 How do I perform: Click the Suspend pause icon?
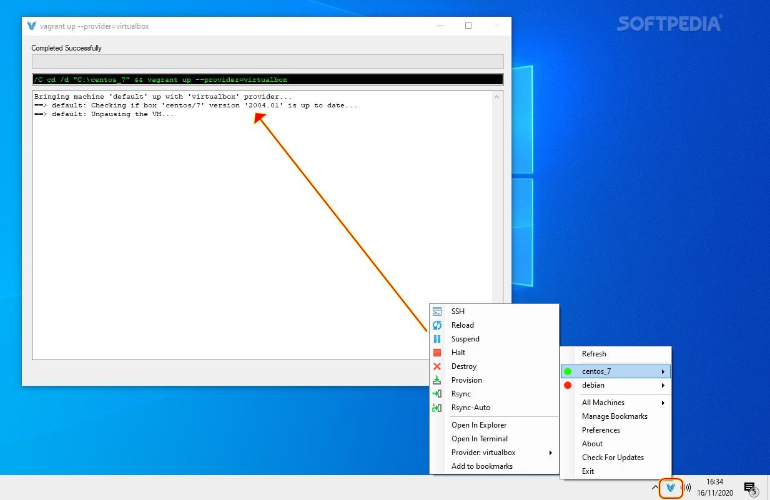[x=437, y=339]
